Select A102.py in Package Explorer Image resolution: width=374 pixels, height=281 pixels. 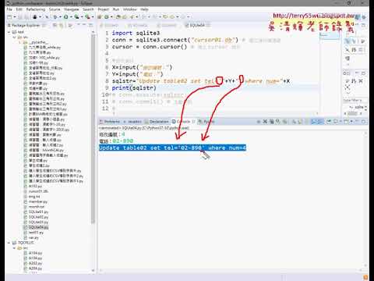point(33,187)
